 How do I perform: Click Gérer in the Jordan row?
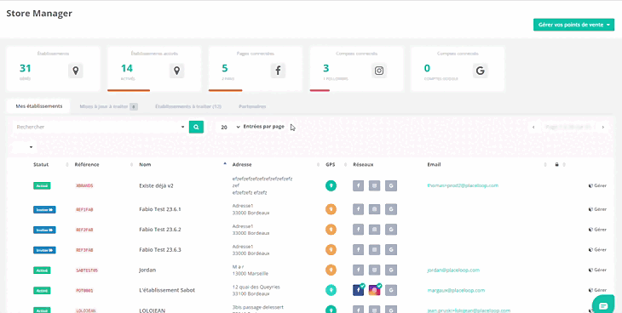coord(597,270)
